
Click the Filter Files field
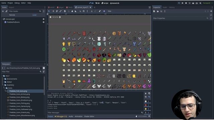point(21,72)
